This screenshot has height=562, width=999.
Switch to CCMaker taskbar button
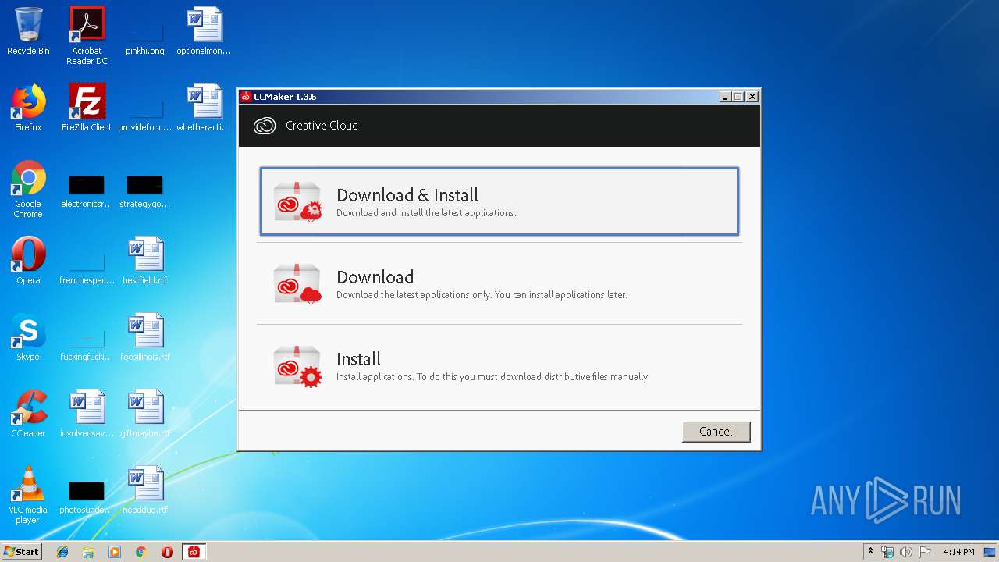point(194,552)
